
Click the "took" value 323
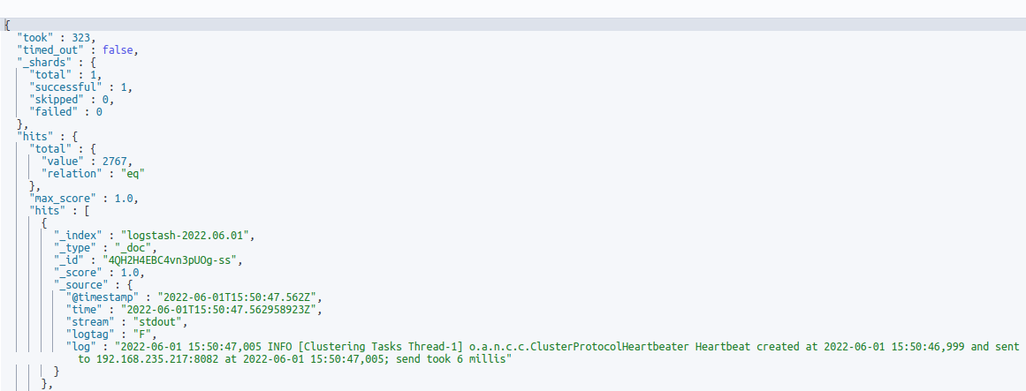tap(82, 37)
